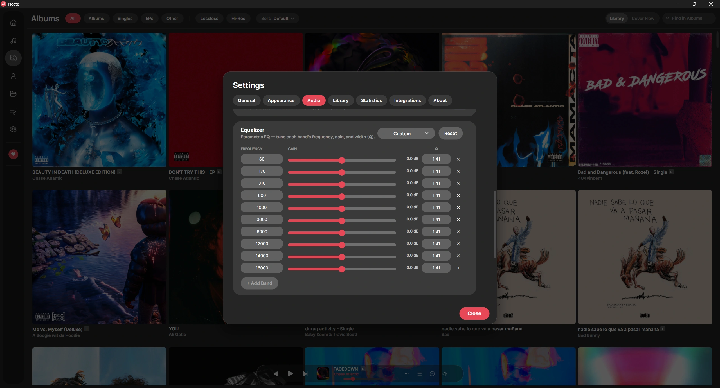Remove the 600 Hz band
Viewport: 720px width, 388px height.
(x=458, y=195)
